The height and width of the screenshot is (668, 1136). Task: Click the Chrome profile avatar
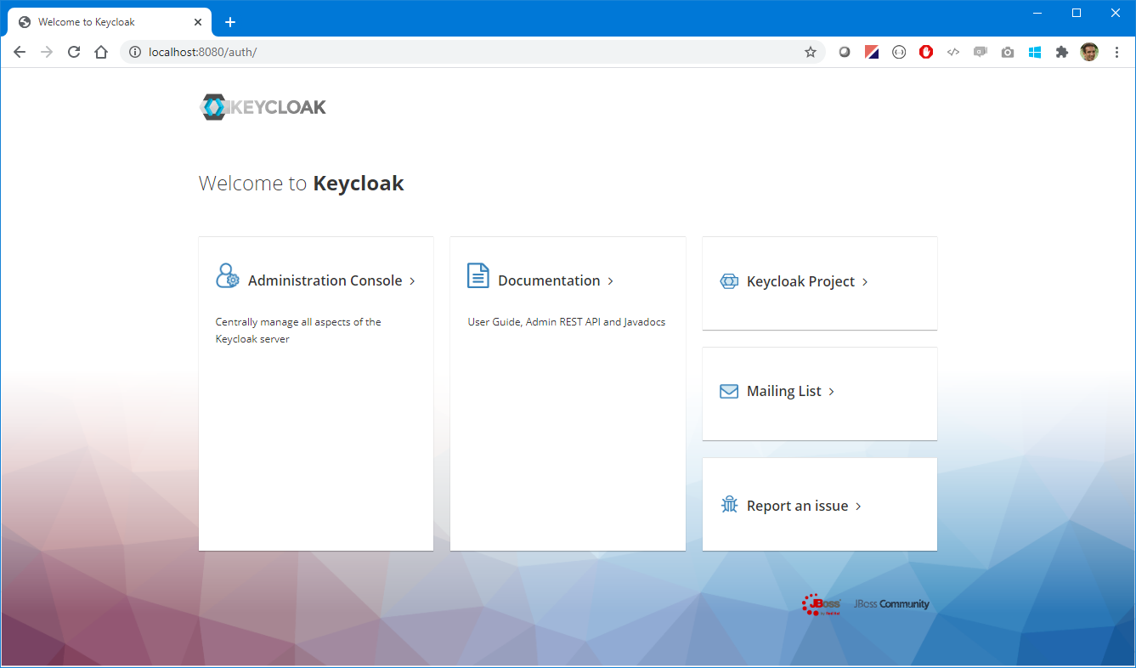point(1089,52)
